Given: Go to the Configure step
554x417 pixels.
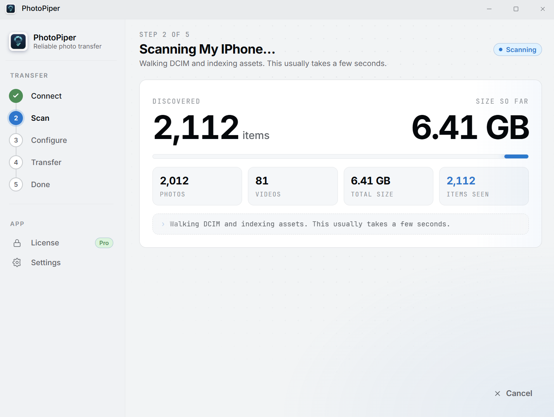Looking at the screenshot, I should pyautogui.click(x=49, y=140).
